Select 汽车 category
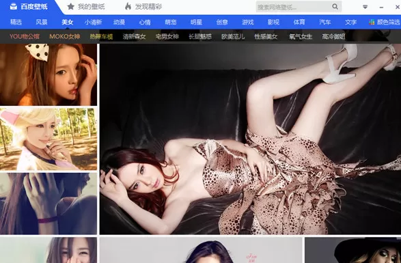 325,23
